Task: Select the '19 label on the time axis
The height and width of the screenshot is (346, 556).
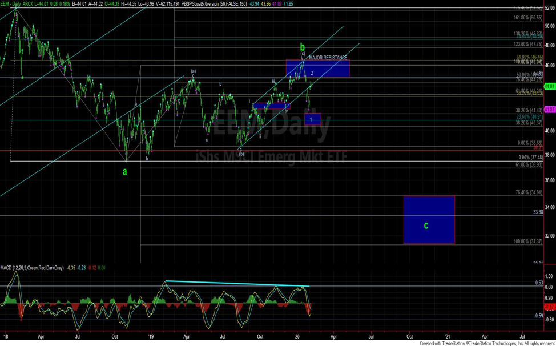Action: tap(150, 337)
